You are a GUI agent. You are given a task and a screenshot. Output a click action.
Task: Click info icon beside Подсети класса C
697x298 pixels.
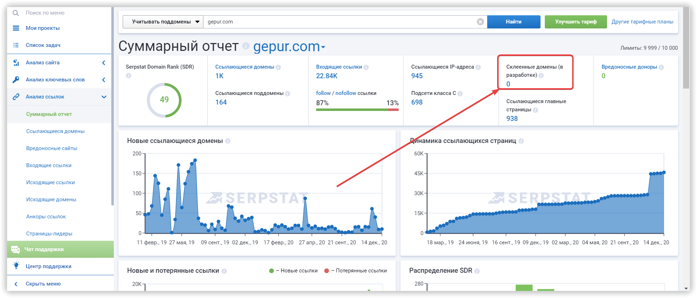point(460,94)
